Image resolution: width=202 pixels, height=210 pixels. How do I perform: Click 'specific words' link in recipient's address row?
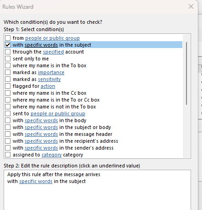(x=41, y=141)
